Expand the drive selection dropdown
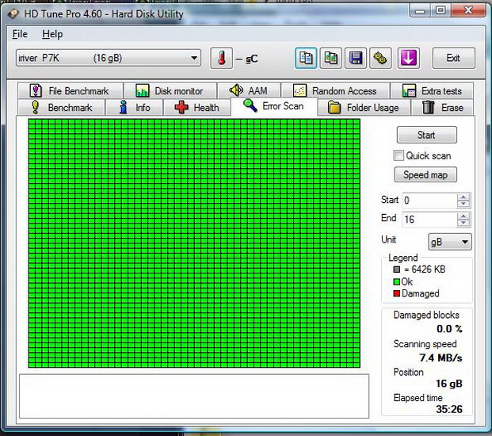This screenshot has width=492, height=436. pyautogui.click(x=195, y=58)
